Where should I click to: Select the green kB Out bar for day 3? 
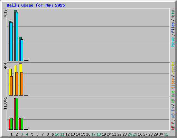pos(22,124)
